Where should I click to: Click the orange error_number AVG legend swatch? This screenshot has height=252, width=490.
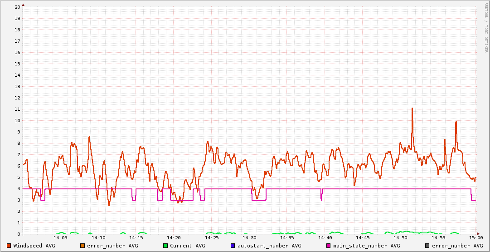coord(82,246)
